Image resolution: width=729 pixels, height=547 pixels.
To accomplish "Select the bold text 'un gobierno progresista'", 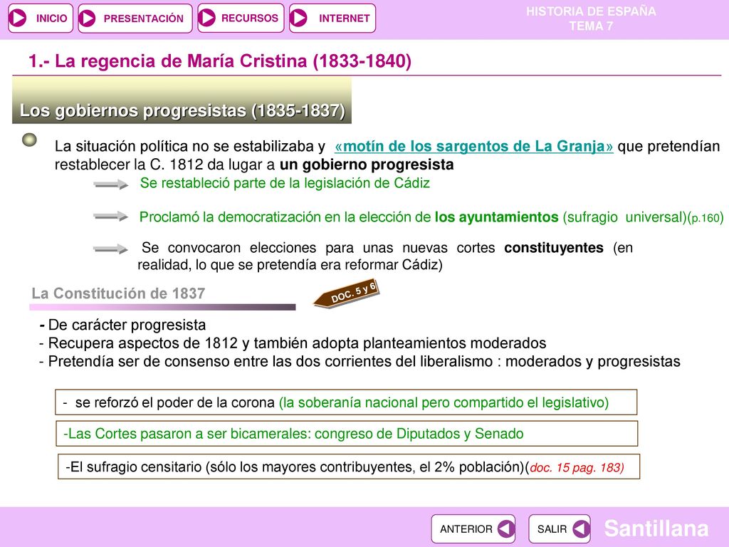I will point(367,165).
